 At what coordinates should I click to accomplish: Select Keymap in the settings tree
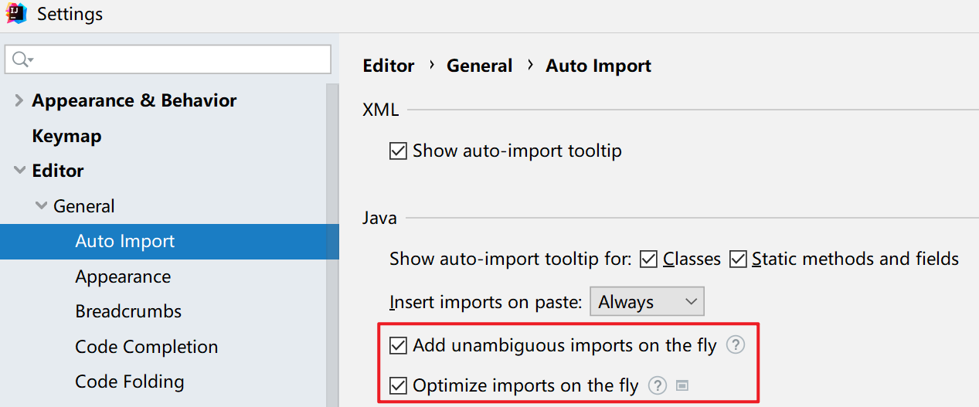tap(66, 136)
